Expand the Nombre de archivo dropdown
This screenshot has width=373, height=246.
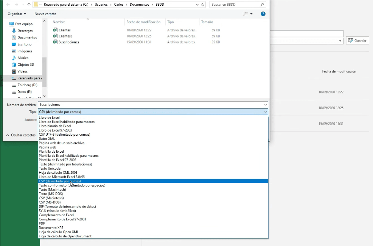266,105
